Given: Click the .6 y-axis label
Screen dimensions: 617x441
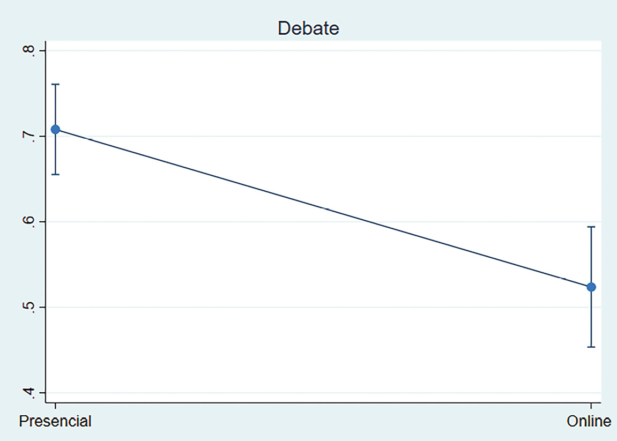Looking at the screenshot, I should point(30,222).
